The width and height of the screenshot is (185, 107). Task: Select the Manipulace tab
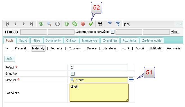[90, 40]
